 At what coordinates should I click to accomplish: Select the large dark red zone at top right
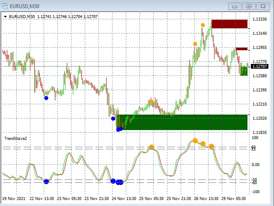(229, 24)
